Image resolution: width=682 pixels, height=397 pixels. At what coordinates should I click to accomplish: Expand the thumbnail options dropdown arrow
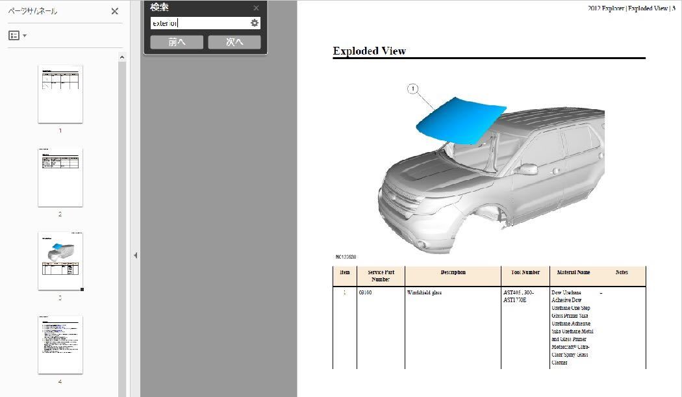click(25, 36)
